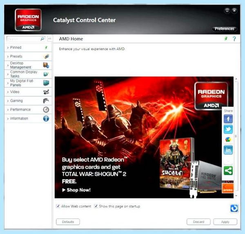245x234 pixels.
Task: Click the Gaming controller icon
Action: pyautogui.click(x=46, y=101)
